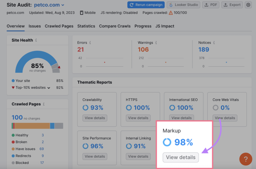Open the JS Impact tab
This screenshot has width=256, height=169.
pyautogui.click(x=165, y=26)
